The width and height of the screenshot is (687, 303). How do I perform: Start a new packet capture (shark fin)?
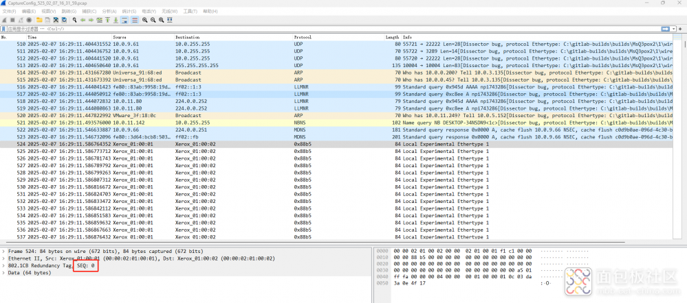(4, 20)
